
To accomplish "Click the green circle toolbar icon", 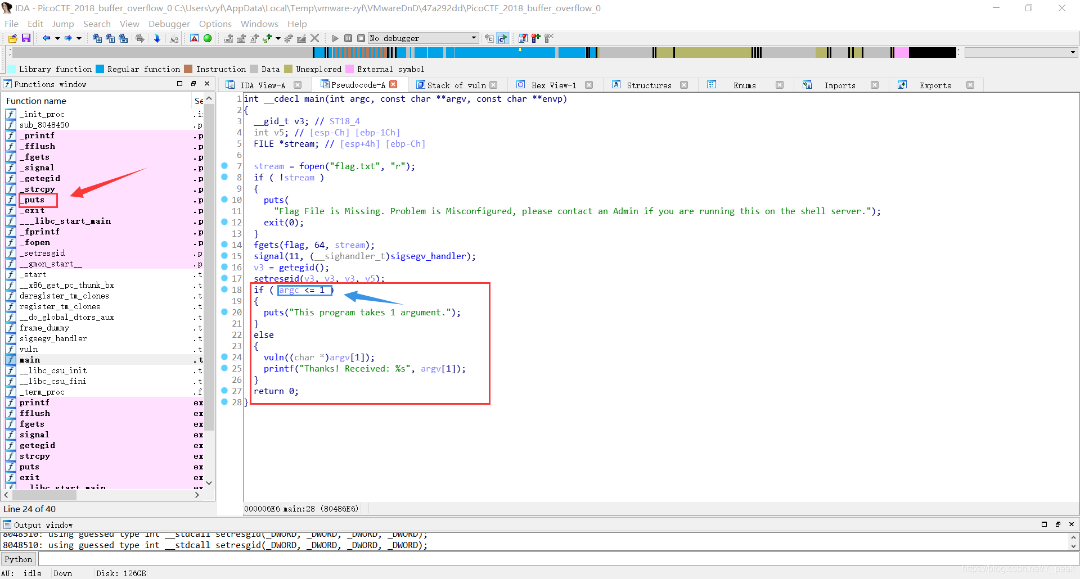I will [208, 38].
